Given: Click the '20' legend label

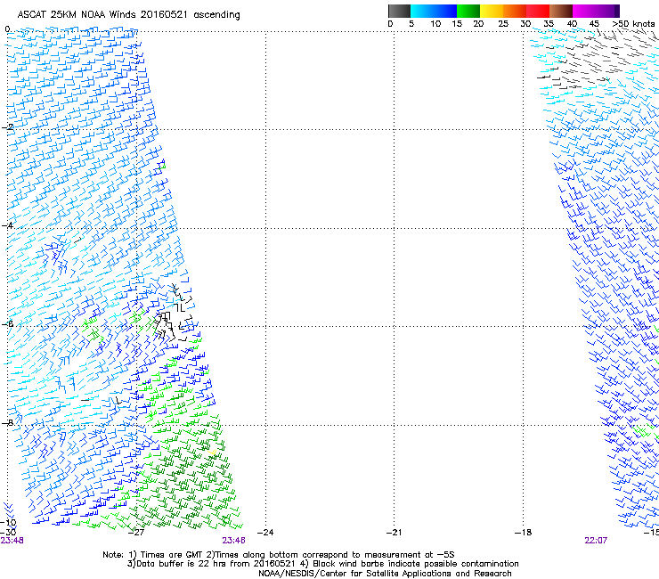Looking at the screenshot, I should click(x=478, y=23).
